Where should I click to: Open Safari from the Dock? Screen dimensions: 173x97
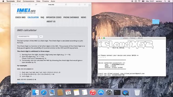(x=44, y=92)
